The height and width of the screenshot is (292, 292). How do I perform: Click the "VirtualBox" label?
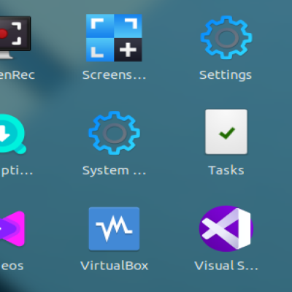[115, 266]
